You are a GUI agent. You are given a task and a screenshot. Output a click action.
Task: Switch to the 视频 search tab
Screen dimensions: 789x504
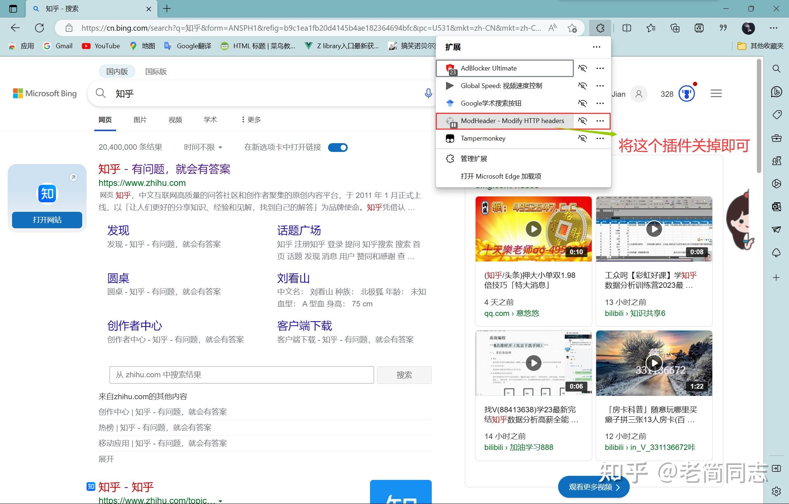tap(175, 119)
